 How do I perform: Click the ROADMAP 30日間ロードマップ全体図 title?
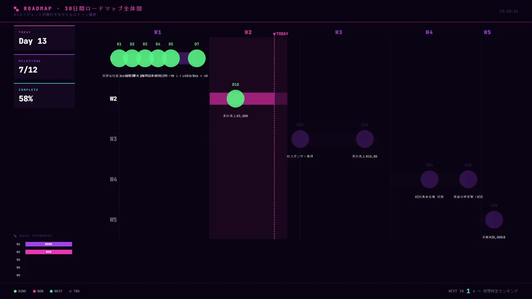(x=83, y=9)
